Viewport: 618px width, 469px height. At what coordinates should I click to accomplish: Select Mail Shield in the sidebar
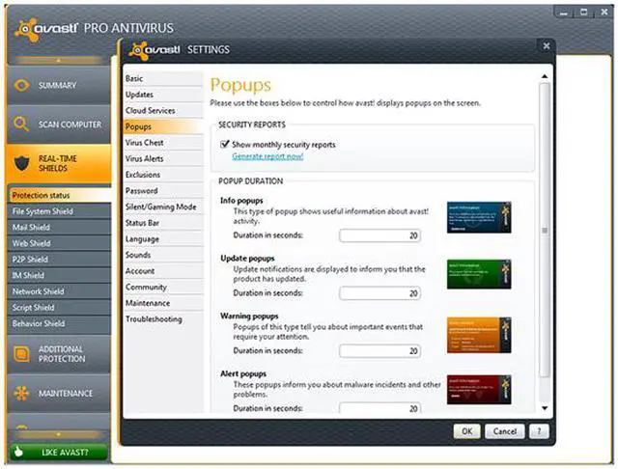[59, 227]
